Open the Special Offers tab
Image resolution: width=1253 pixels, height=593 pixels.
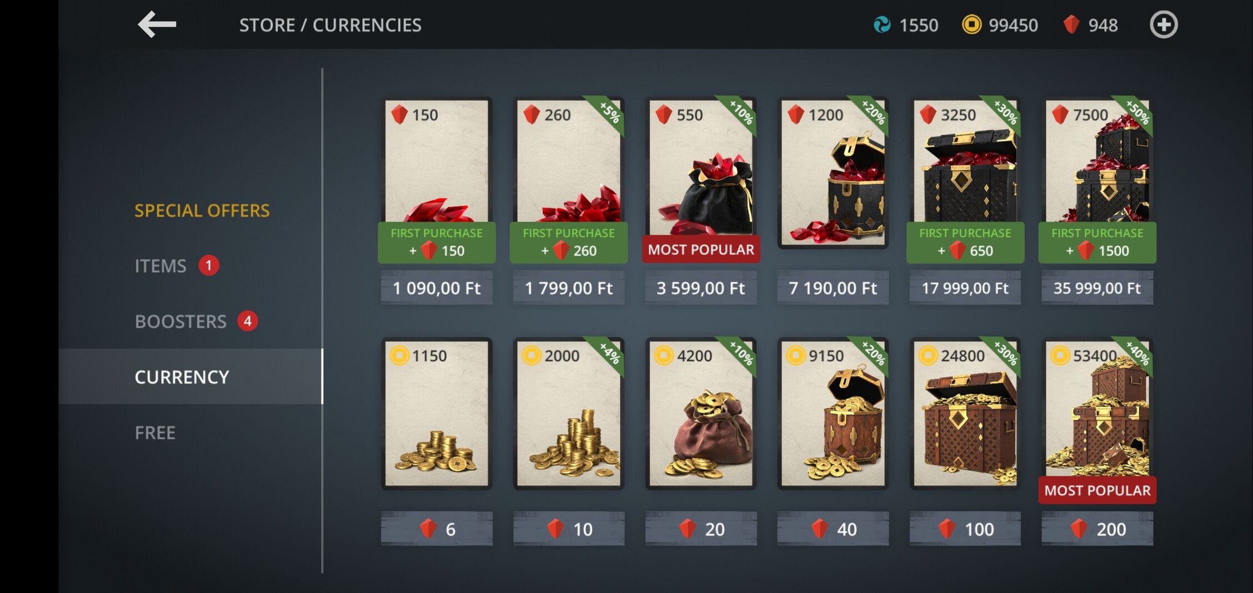[202, 211]
